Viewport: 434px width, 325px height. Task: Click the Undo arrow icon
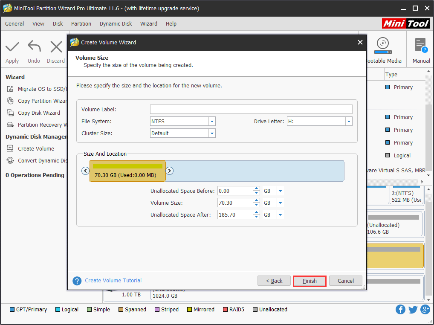pyautogui.click(x=34, y=51)
